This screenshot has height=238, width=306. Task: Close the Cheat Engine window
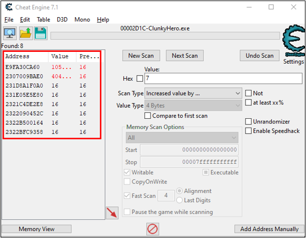(x=294, y=7)
